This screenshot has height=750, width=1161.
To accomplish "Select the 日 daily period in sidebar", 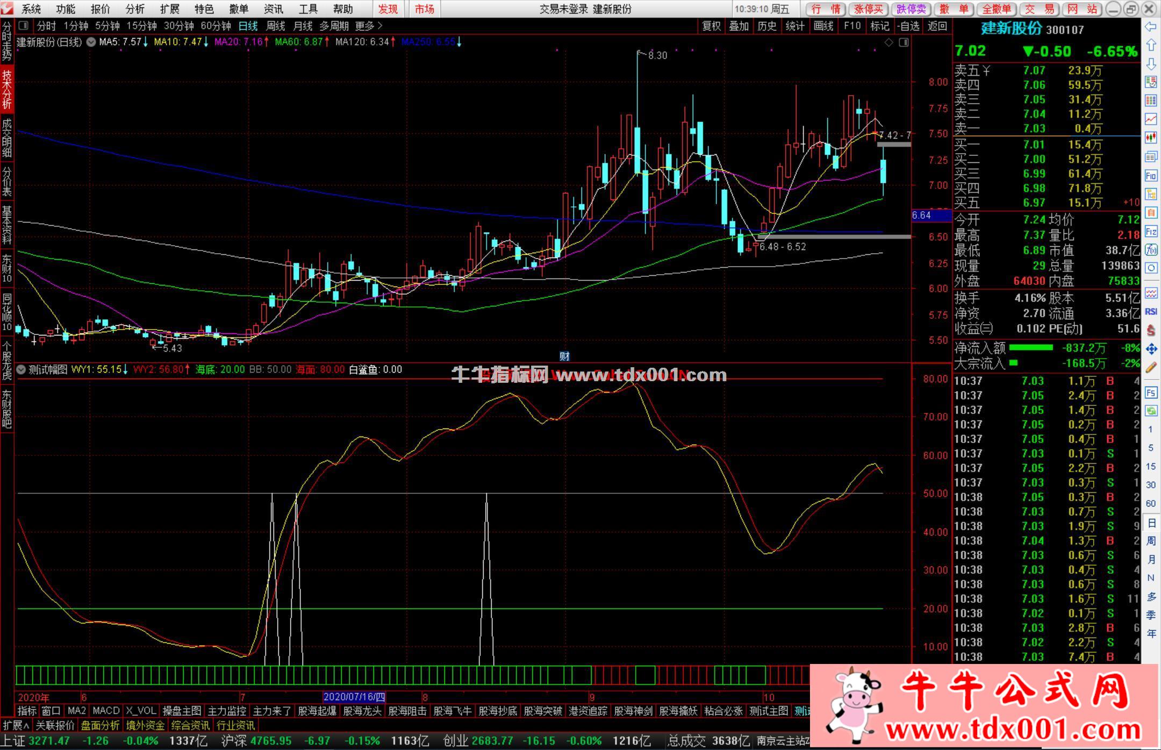I will point(1151,523).
